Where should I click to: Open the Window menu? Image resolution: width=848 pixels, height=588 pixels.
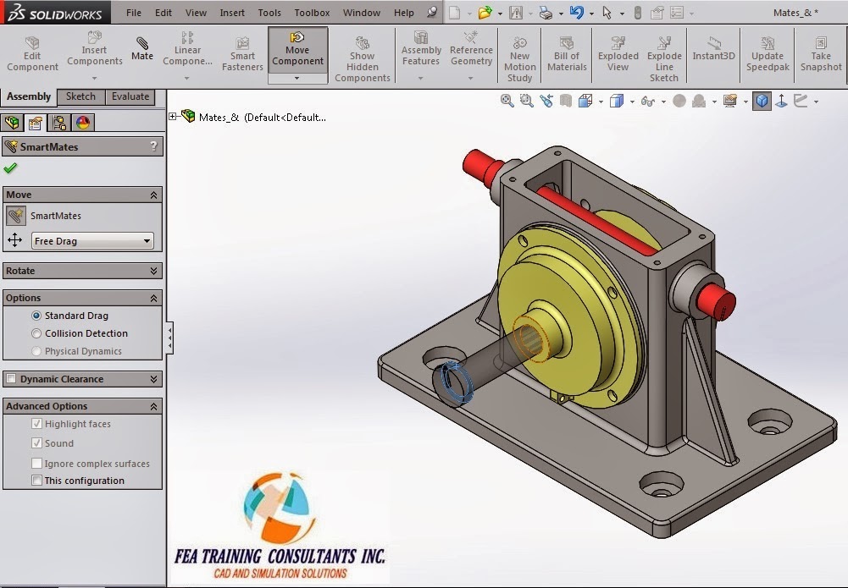tap(361, 13)
